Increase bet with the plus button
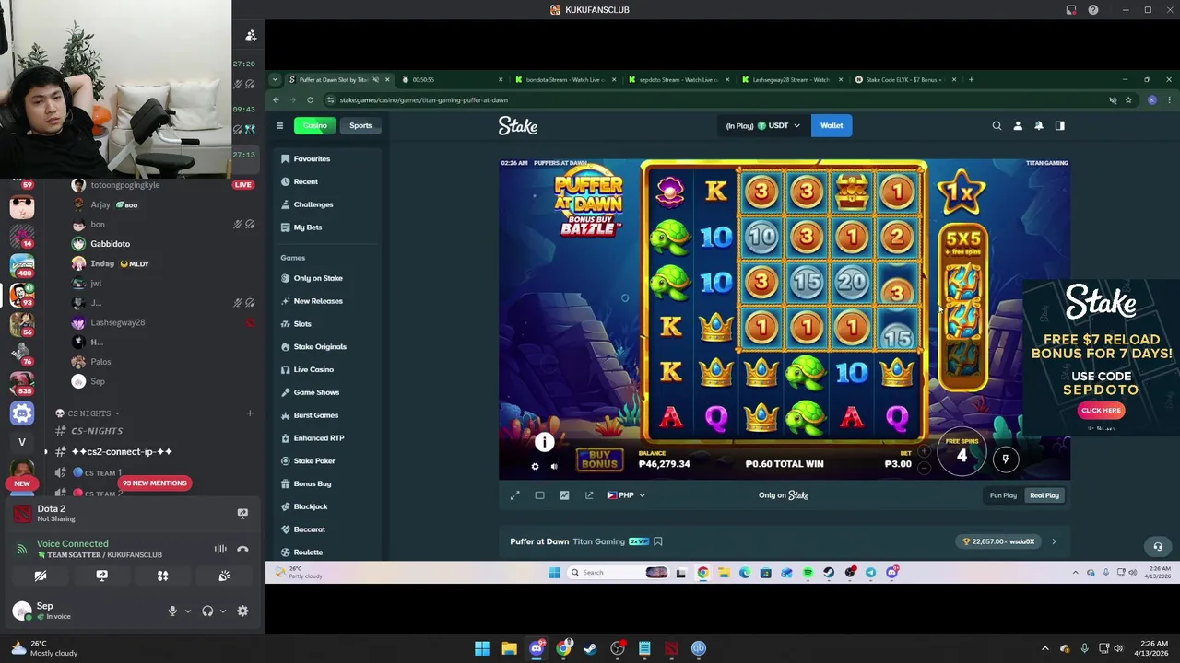This screenshot has height=663, width=1180. [925, 452]
